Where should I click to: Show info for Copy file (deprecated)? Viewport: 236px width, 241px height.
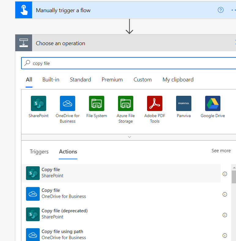point(225,215)
